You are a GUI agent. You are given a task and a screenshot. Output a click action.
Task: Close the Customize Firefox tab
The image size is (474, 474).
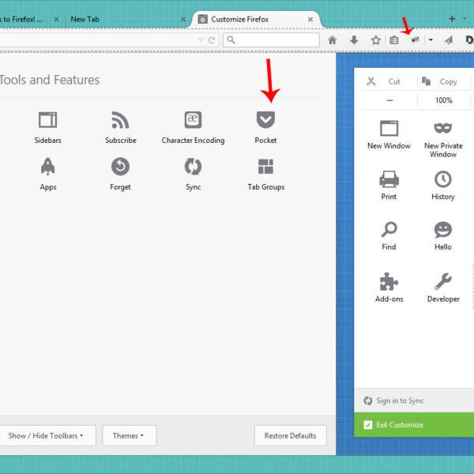(310, 19)
